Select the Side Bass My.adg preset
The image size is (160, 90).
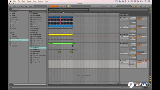click(36, 36)
